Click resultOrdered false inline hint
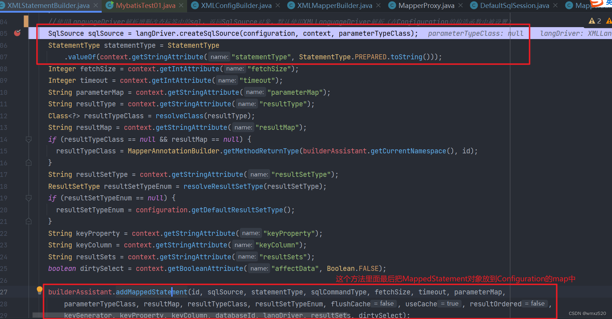The width and height of the screenshot is (612, 319). pos(535,304)
